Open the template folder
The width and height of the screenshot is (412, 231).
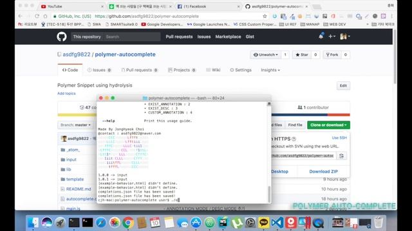pyautogui.click(x=75, y=179)
